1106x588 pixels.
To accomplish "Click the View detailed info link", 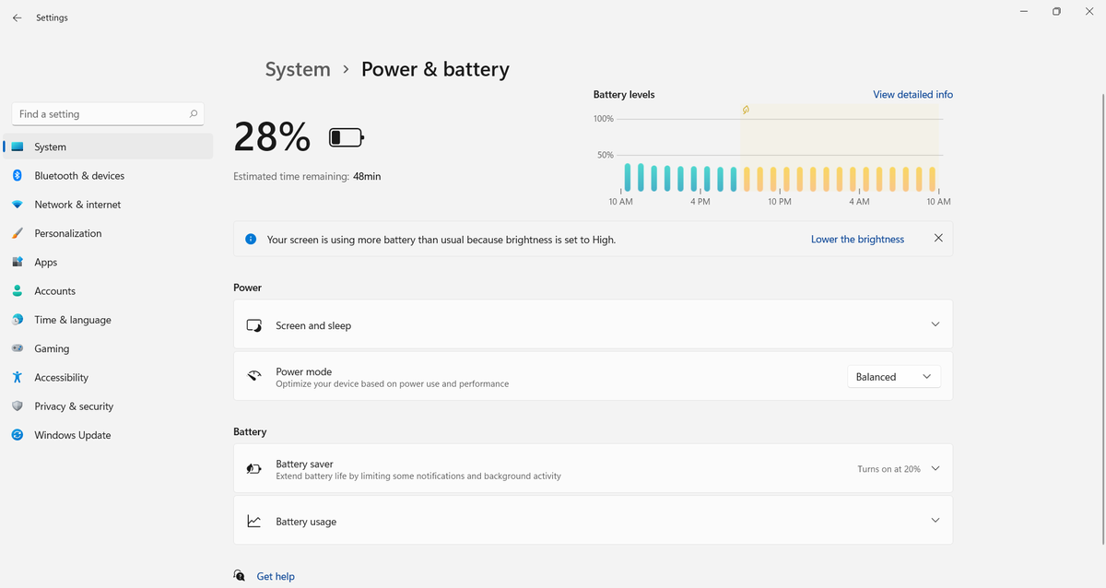I will [x=912, y=94].
